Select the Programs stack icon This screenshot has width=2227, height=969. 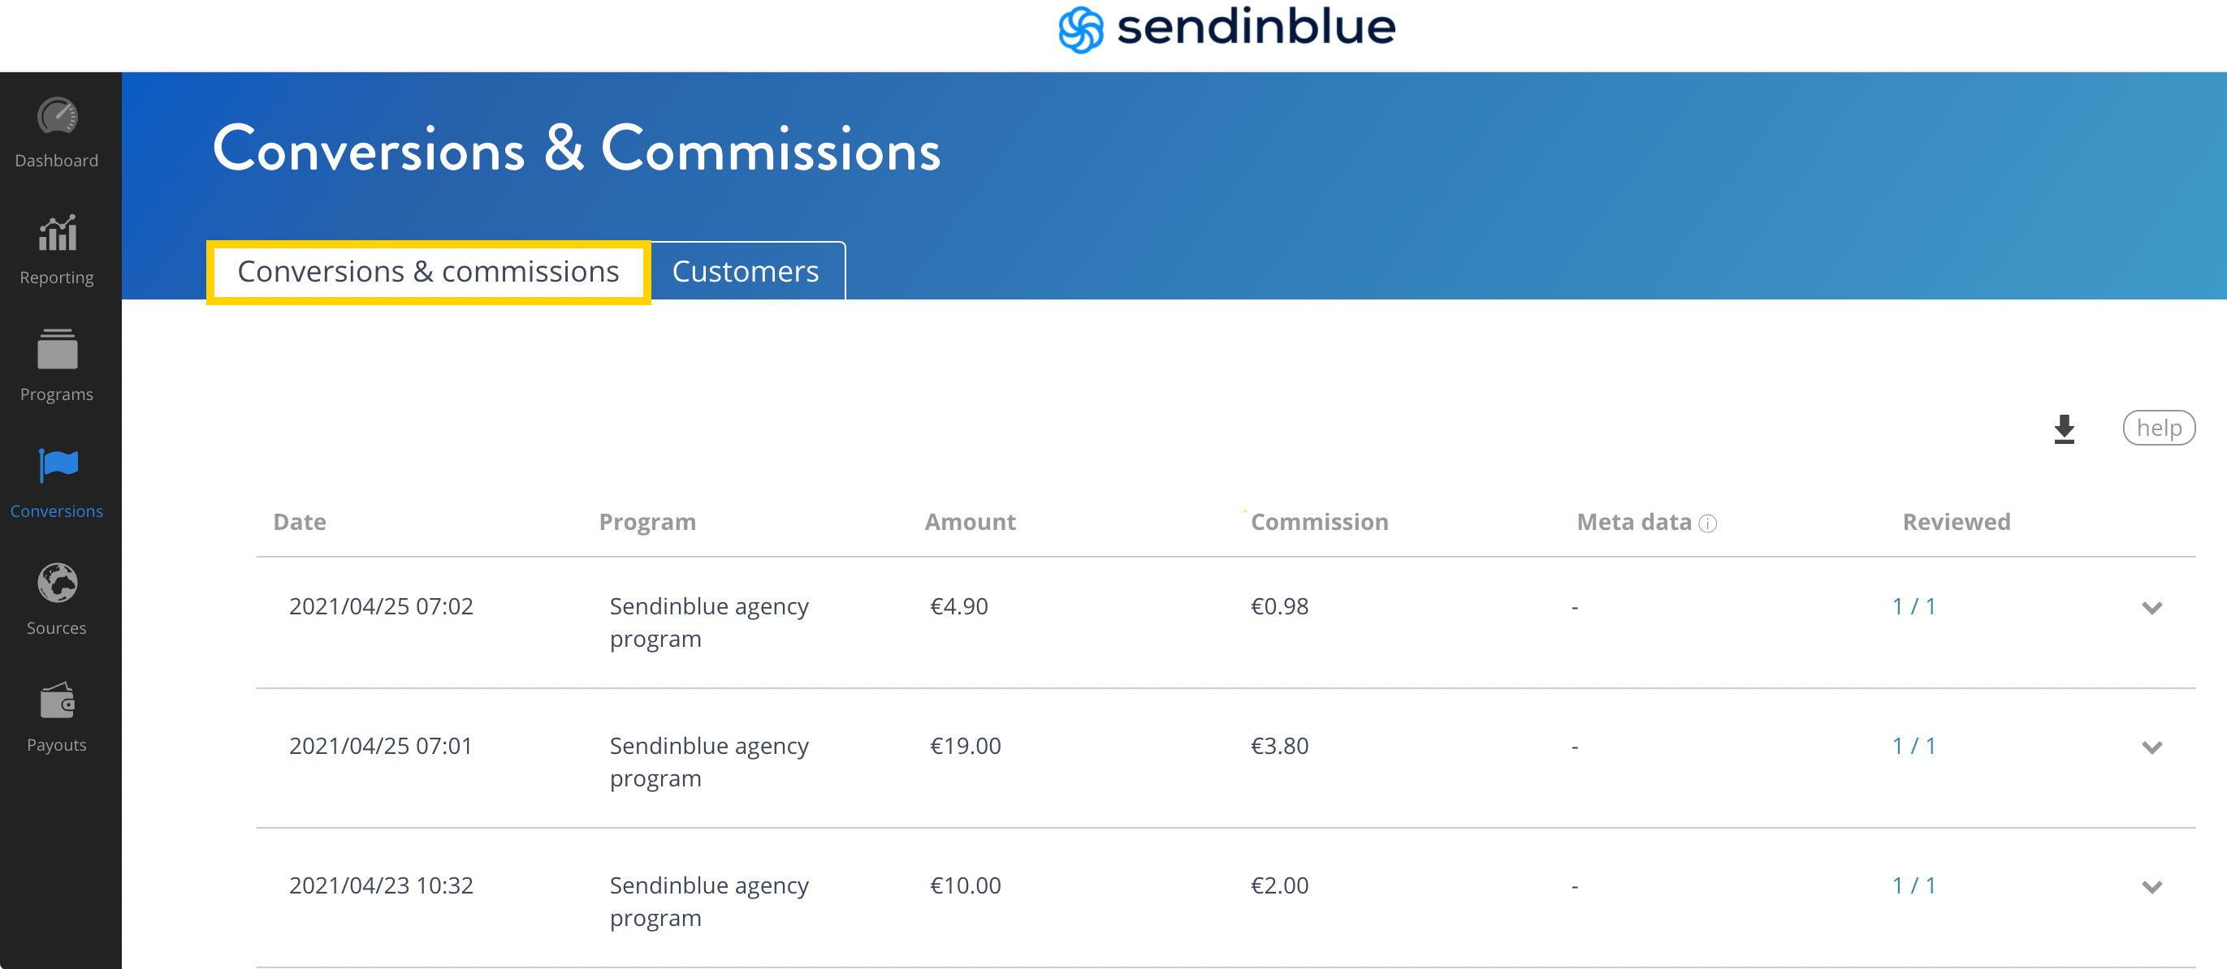57,349
